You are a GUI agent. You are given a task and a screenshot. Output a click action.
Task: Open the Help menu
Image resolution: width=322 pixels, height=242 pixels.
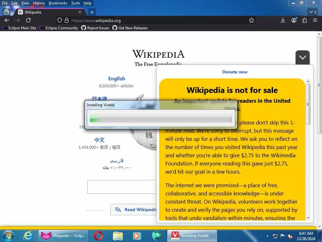point(87,3)
